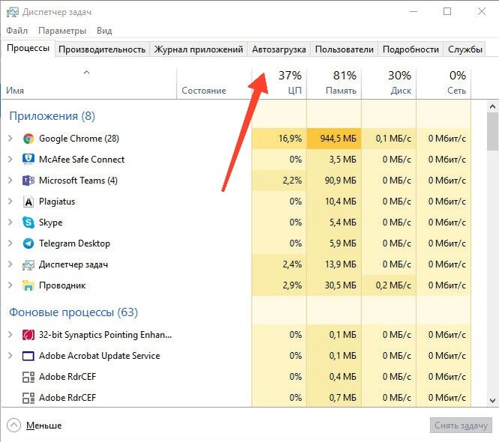Open the Параметры menu
This screenshot has height=442, width=499.
pos(62,31)
